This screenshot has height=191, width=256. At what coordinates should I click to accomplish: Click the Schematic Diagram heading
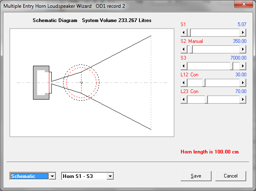tap(55, 20)
